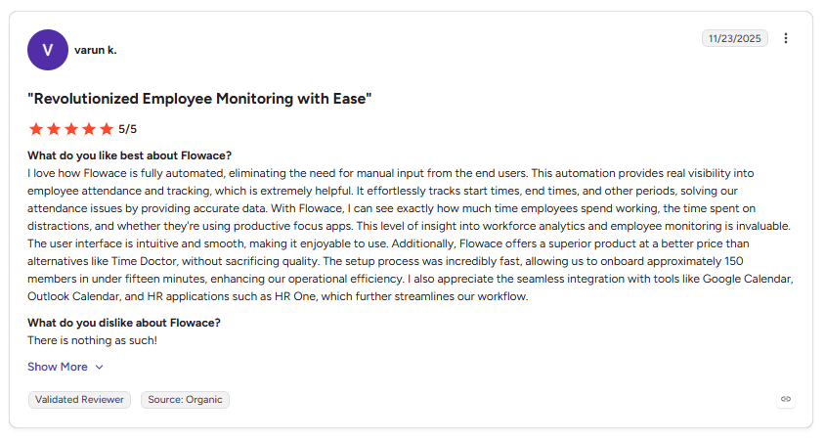Click the review paragraph mentioning Time Doctor
This screenshot has height=441, width=825.
click(411, 235)
